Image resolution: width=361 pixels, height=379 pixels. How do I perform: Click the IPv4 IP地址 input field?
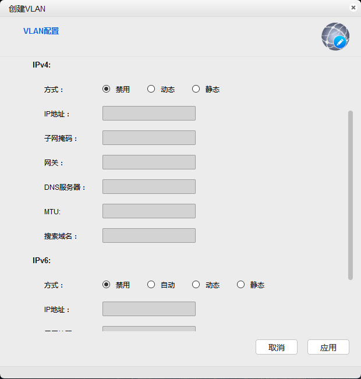(x=148, y=114)
